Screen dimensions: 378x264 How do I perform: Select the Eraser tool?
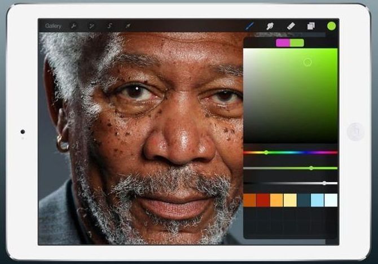[291, 26]
